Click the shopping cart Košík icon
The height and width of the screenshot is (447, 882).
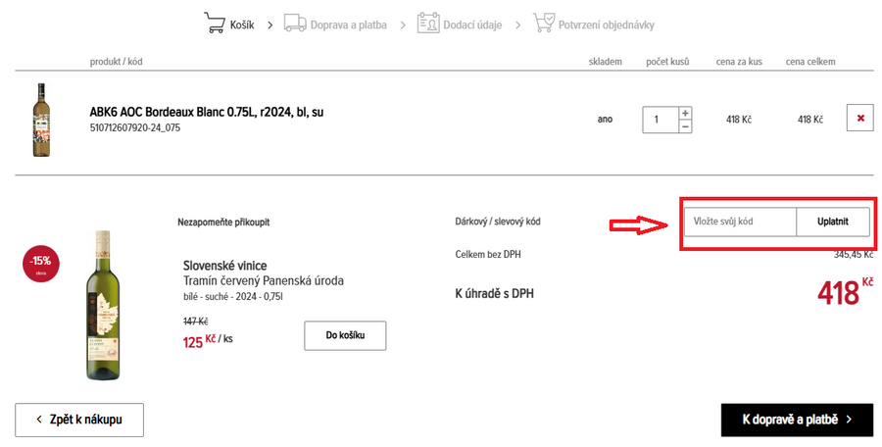[x=215, y=24]
